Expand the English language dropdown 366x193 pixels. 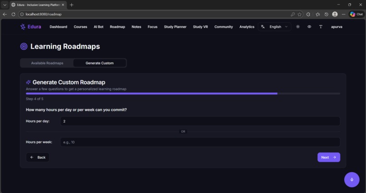275,27
